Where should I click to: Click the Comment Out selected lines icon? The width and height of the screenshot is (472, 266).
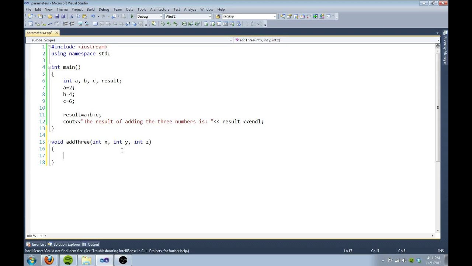80,24
